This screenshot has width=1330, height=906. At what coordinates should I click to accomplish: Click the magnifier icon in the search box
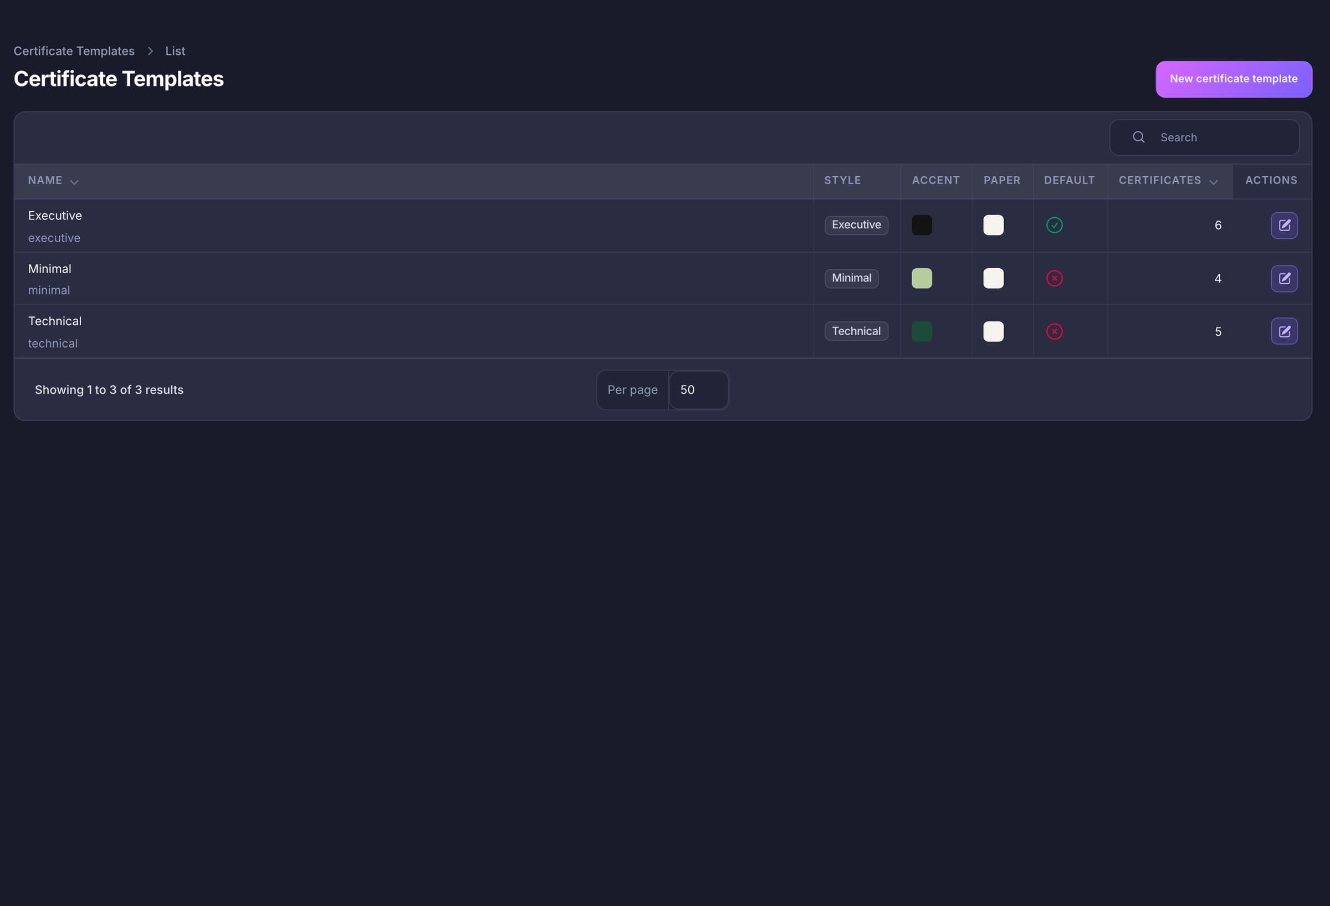click(1138, 137)
